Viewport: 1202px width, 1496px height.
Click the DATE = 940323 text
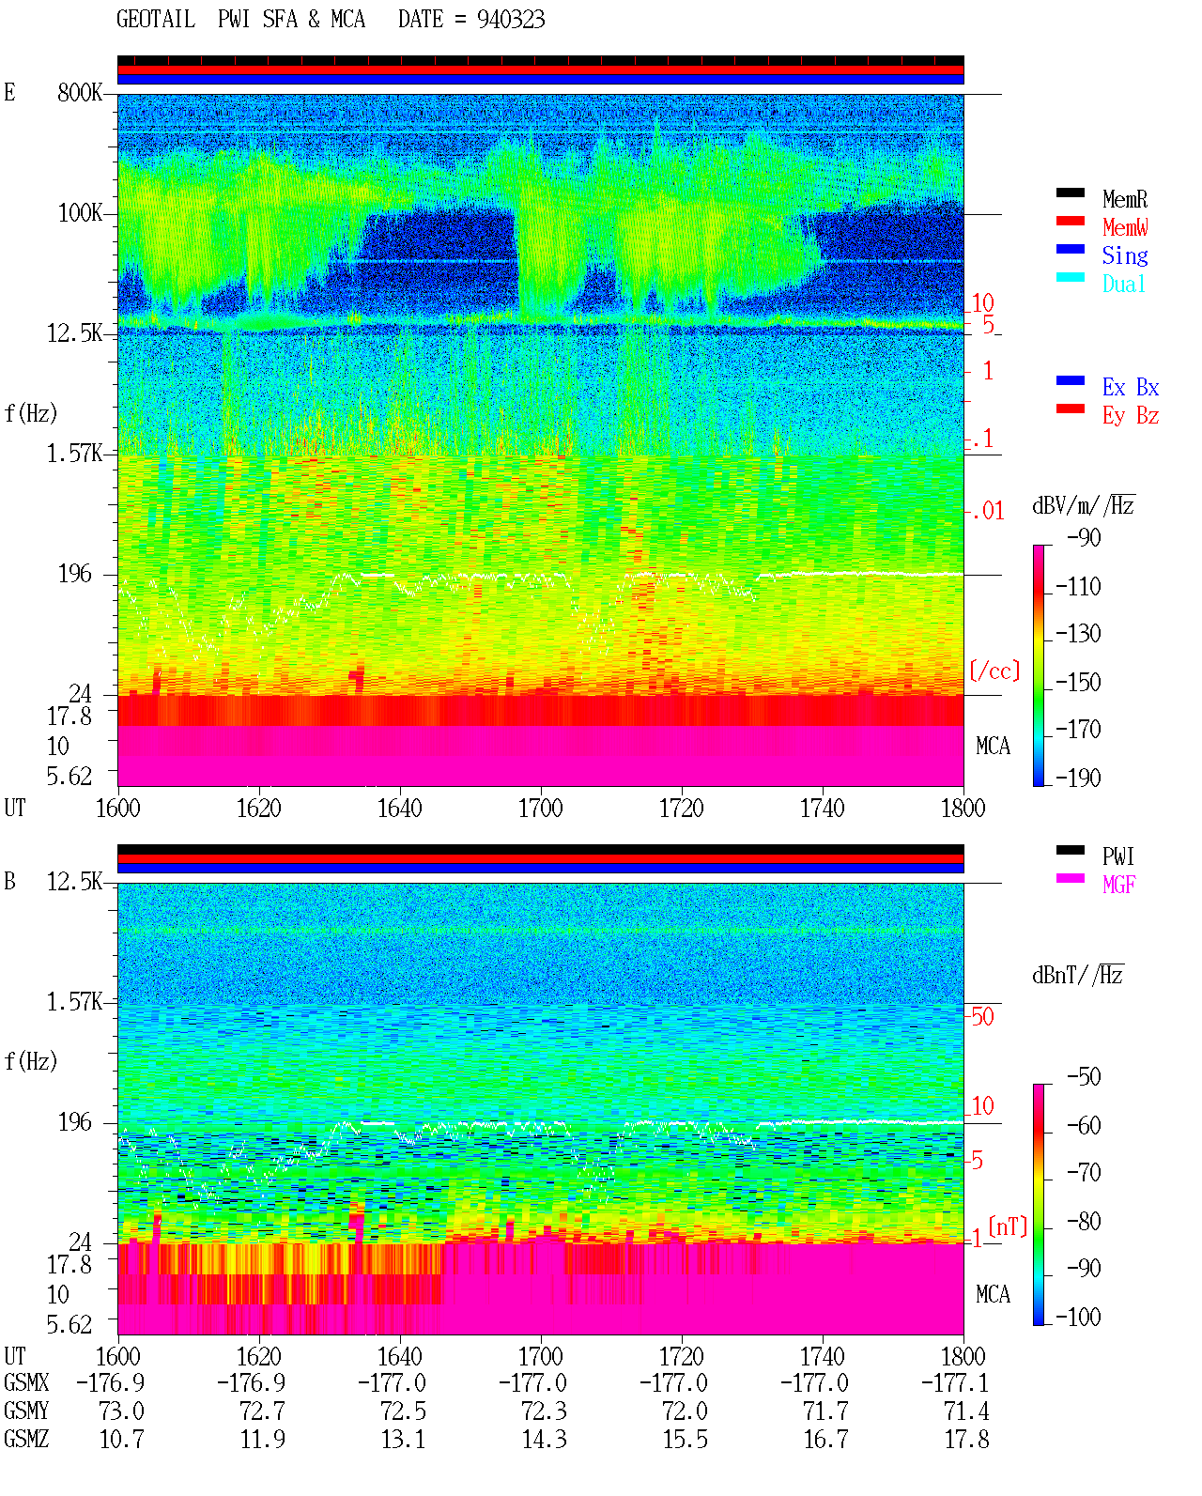click(471, 19)
